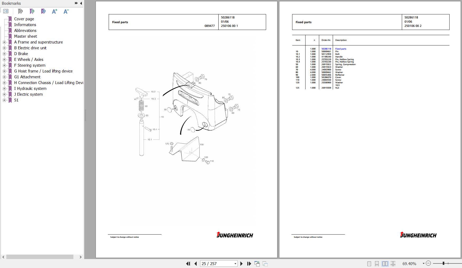Expand the A Frame and superstructure bookmark

pyautogui.click(x=4, y=42)
